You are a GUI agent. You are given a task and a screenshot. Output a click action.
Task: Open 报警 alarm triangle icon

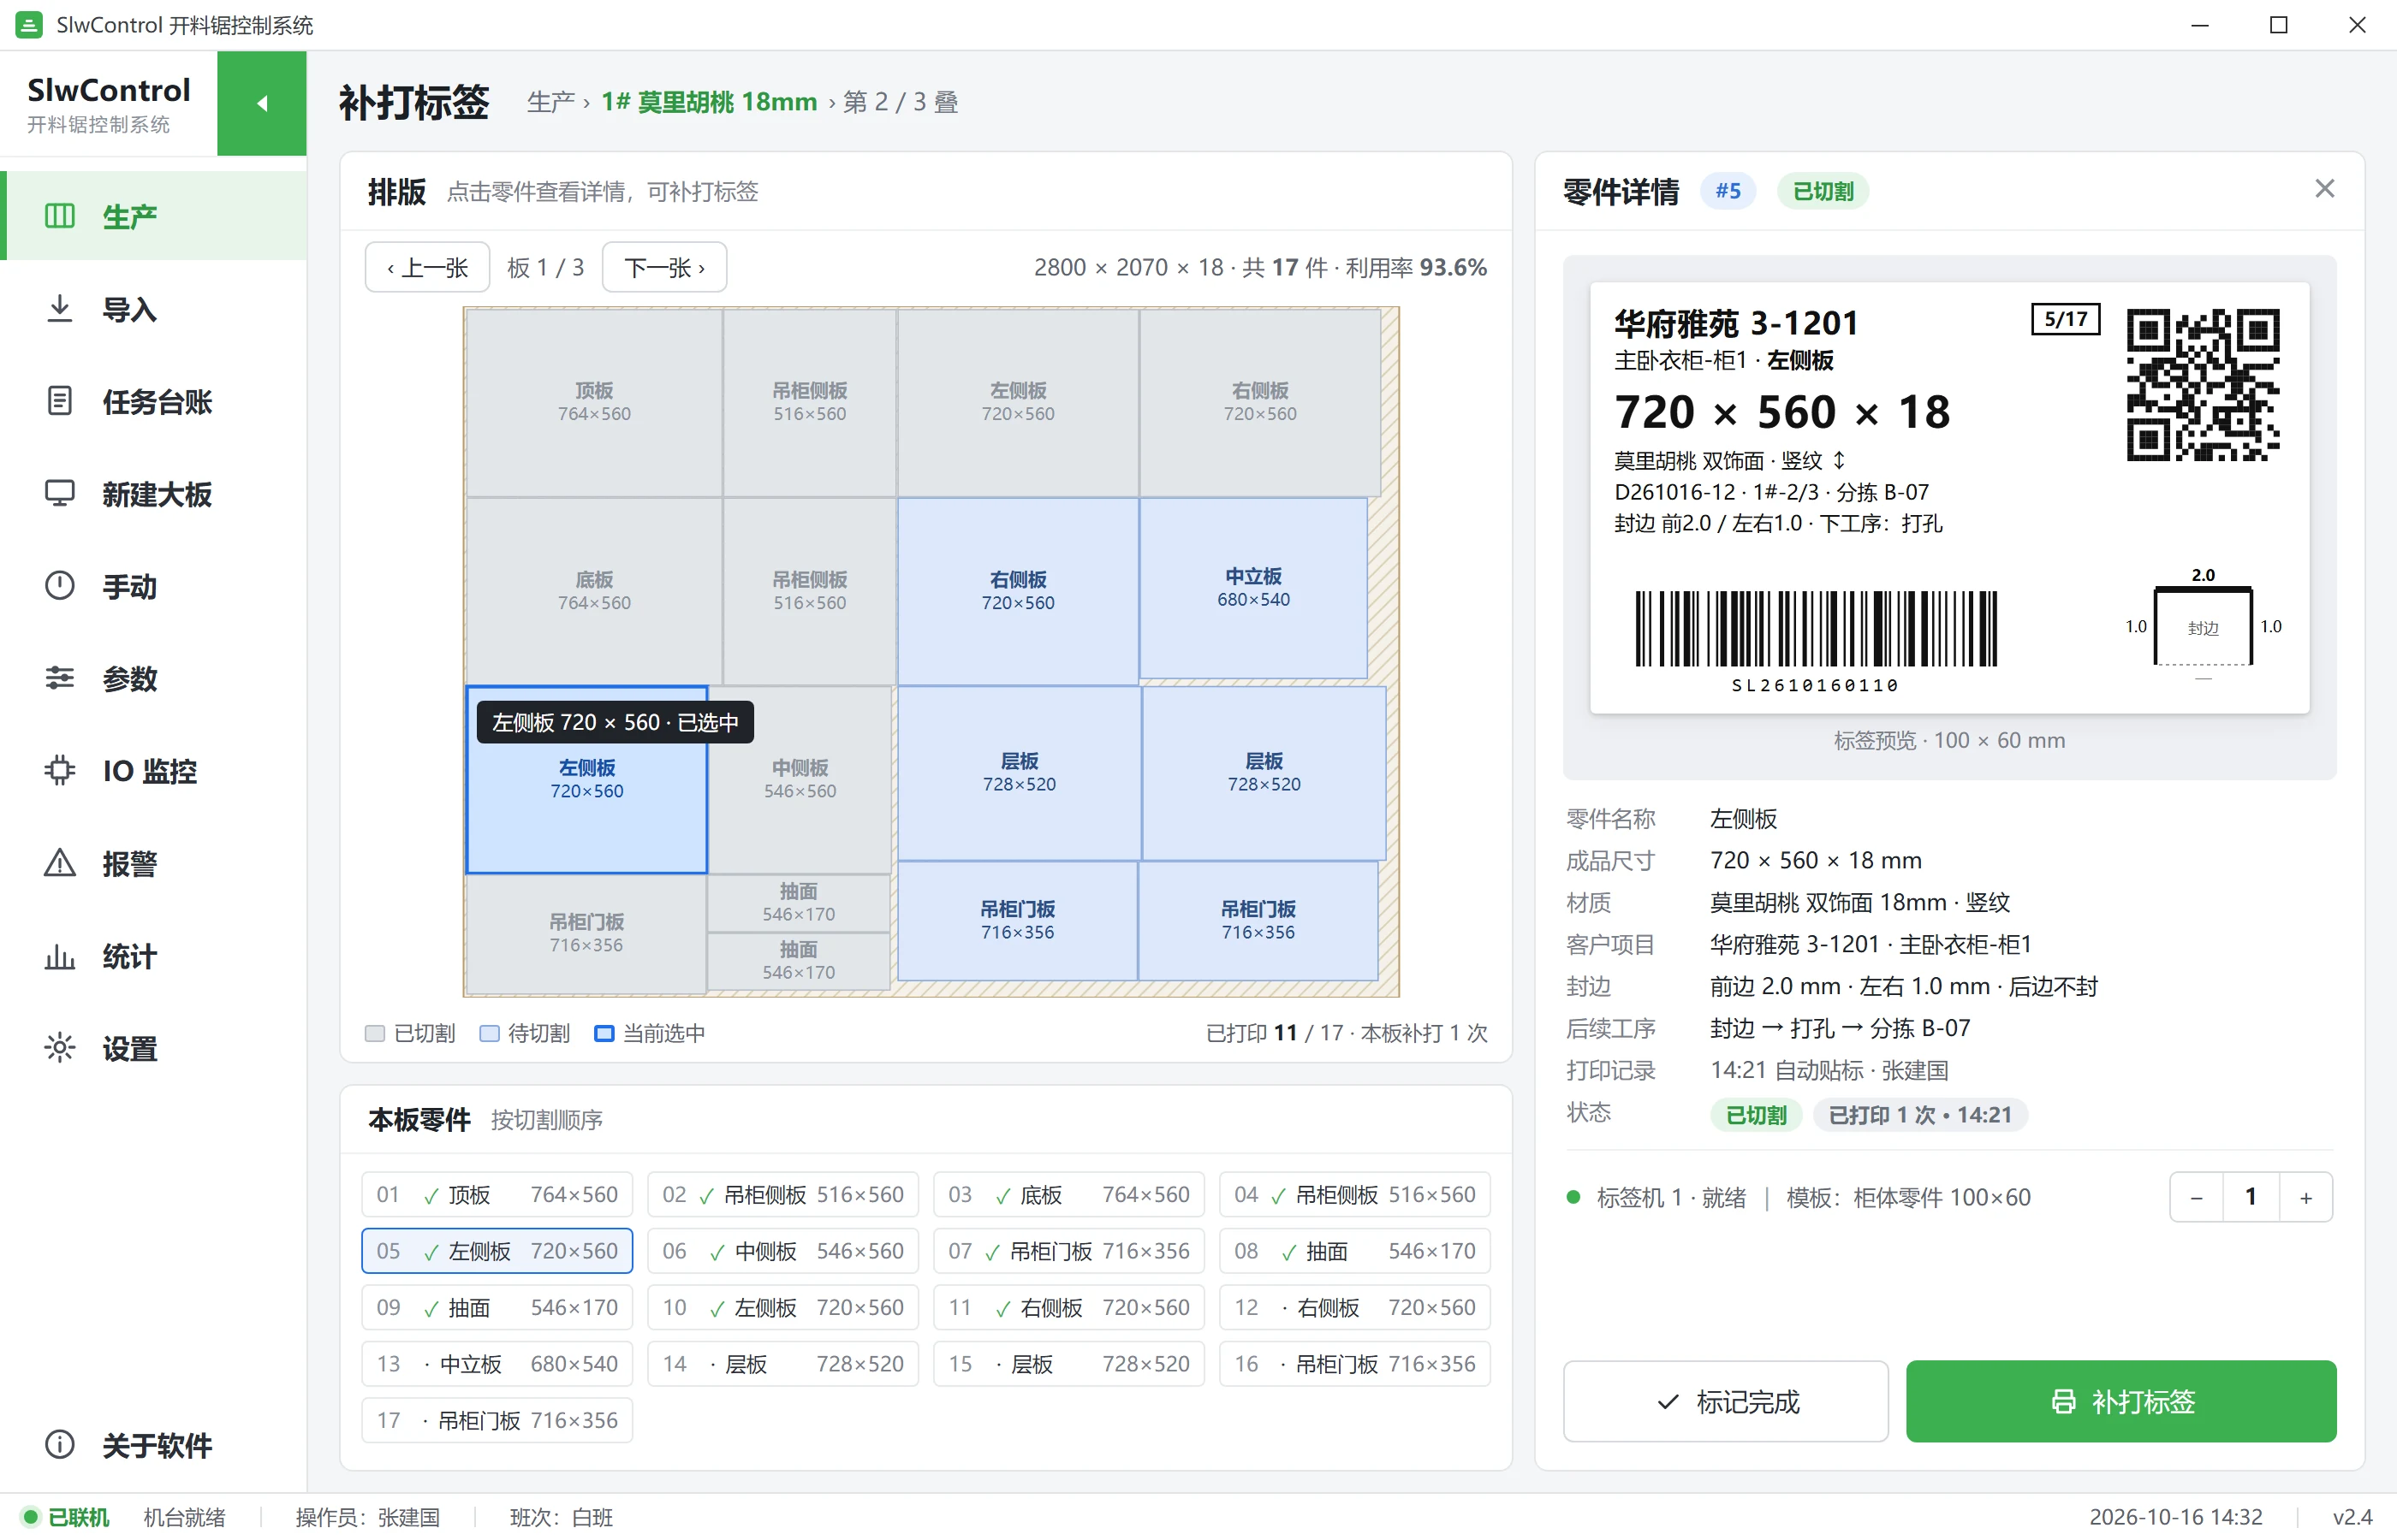tap(60, 863)
